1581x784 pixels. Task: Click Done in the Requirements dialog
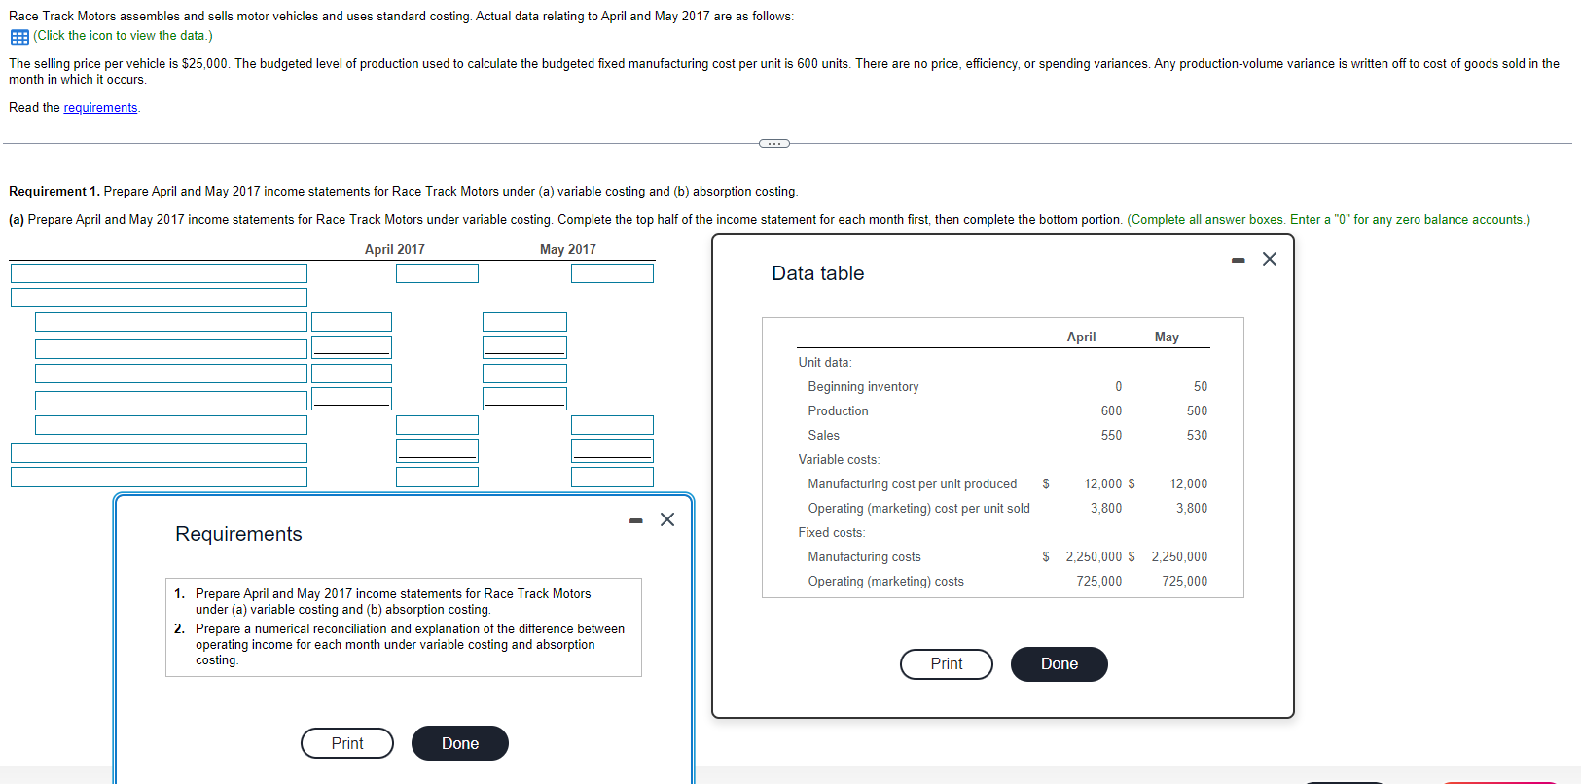click(460, 743)
